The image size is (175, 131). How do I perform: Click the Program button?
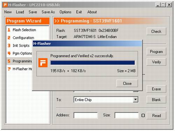pos(156,51)
